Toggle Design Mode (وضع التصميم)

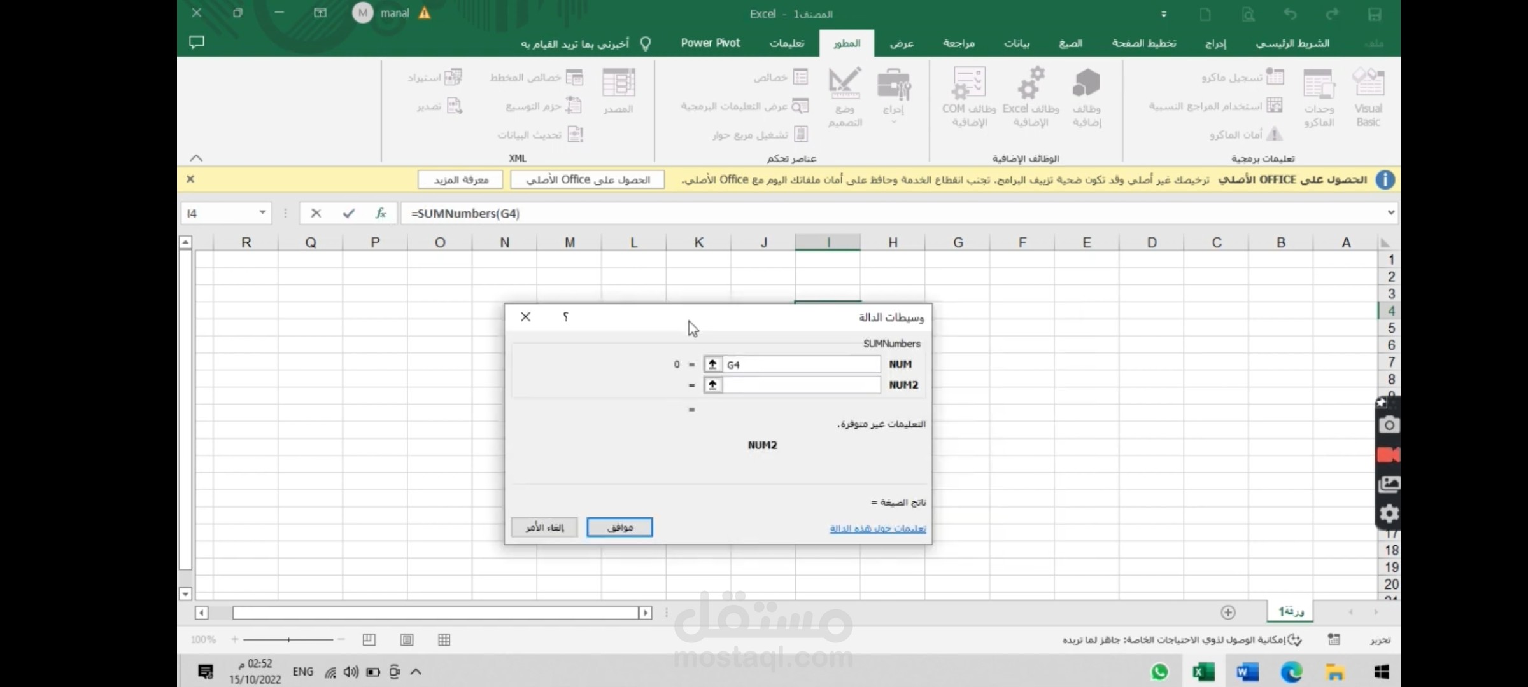[845, 98]
